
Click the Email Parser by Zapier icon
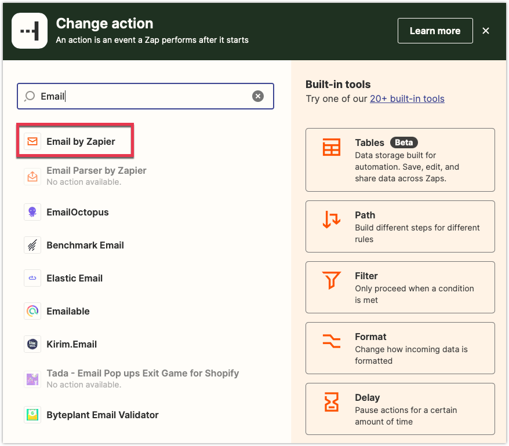(x=32, y=177)
